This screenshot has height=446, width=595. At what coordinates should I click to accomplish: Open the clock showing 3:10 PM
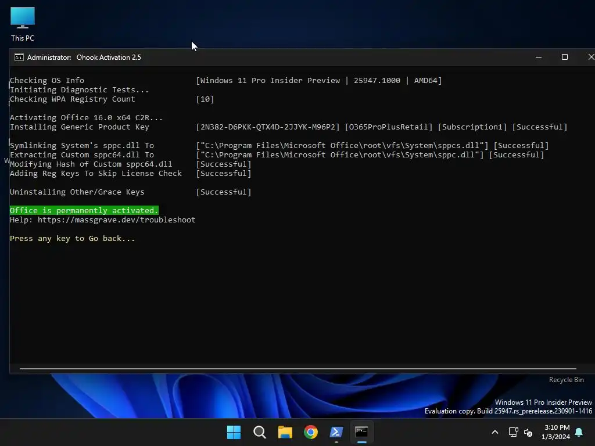click(x=556, y=432)
